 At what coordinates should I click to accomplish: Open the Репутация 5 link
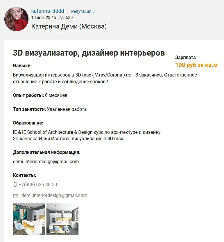coord(83,11)
